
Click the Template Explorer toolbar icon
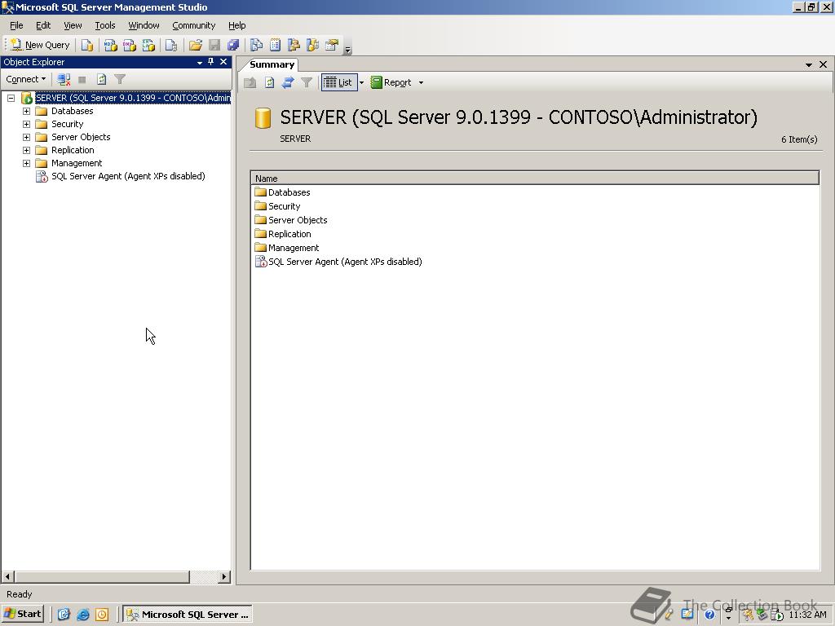click(312, 46)
